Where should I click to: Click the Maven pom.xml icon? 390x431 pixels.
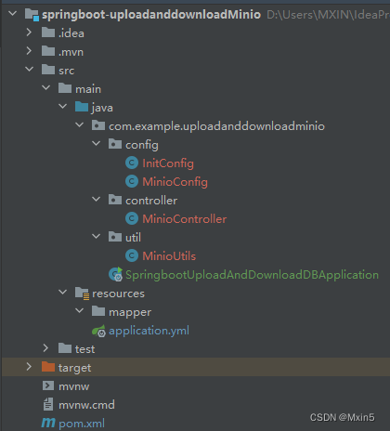coord(48,423)
